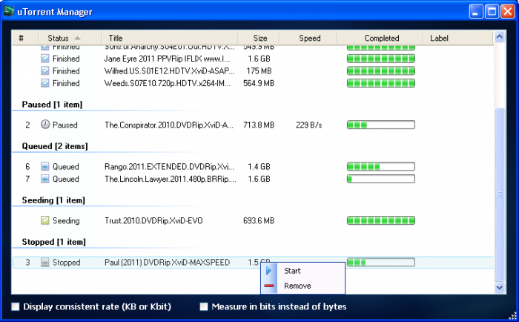The image size is (519, 322).
Task: Select Paul (2011) DVDRip.XviD-MAXSPEED title
Action: (167, 262)
